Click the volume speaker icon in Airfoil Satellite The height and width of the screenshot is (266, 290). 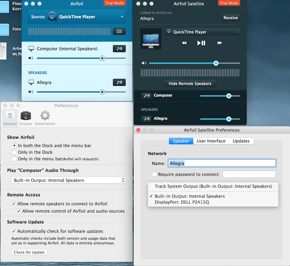click(x=144, y=63)
